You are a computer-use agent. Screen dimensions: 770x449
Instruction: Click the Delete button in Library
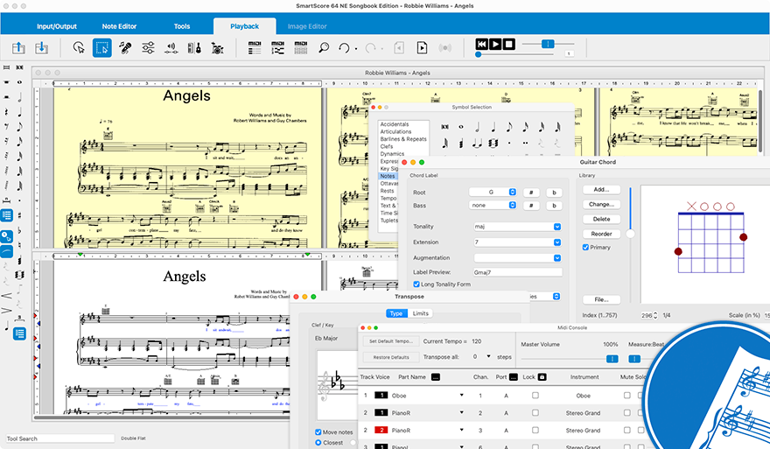tap(601, 219)
